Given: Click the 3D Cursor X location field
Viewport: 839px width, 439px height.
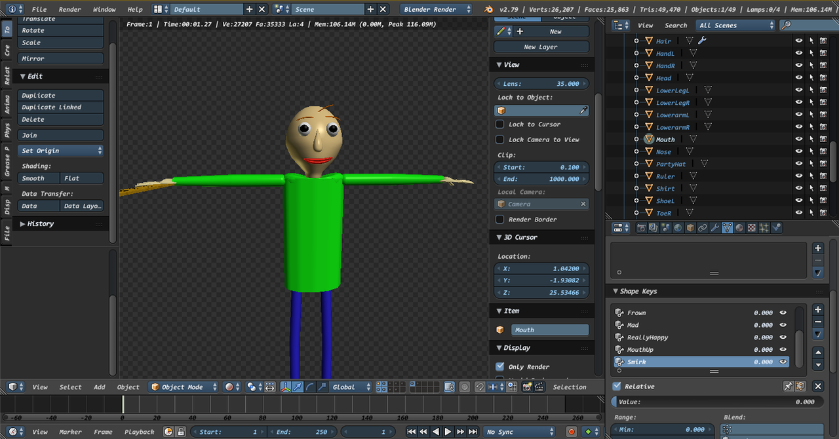Looking at the screenshot, I should (541, 269).
